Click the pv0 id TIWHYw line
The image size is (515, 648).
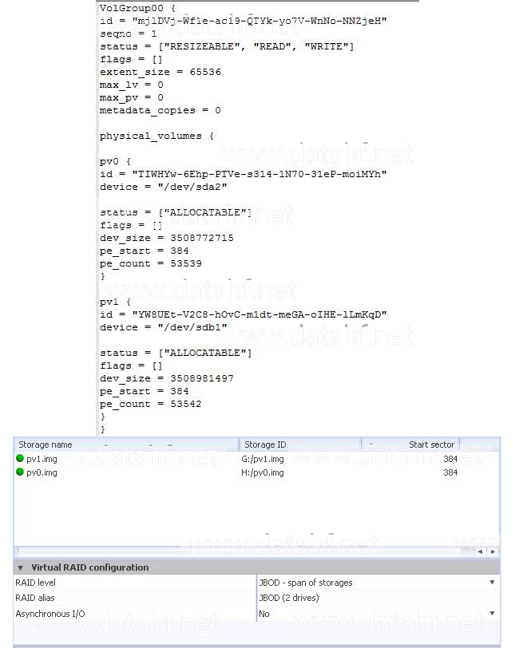(243, 174)
